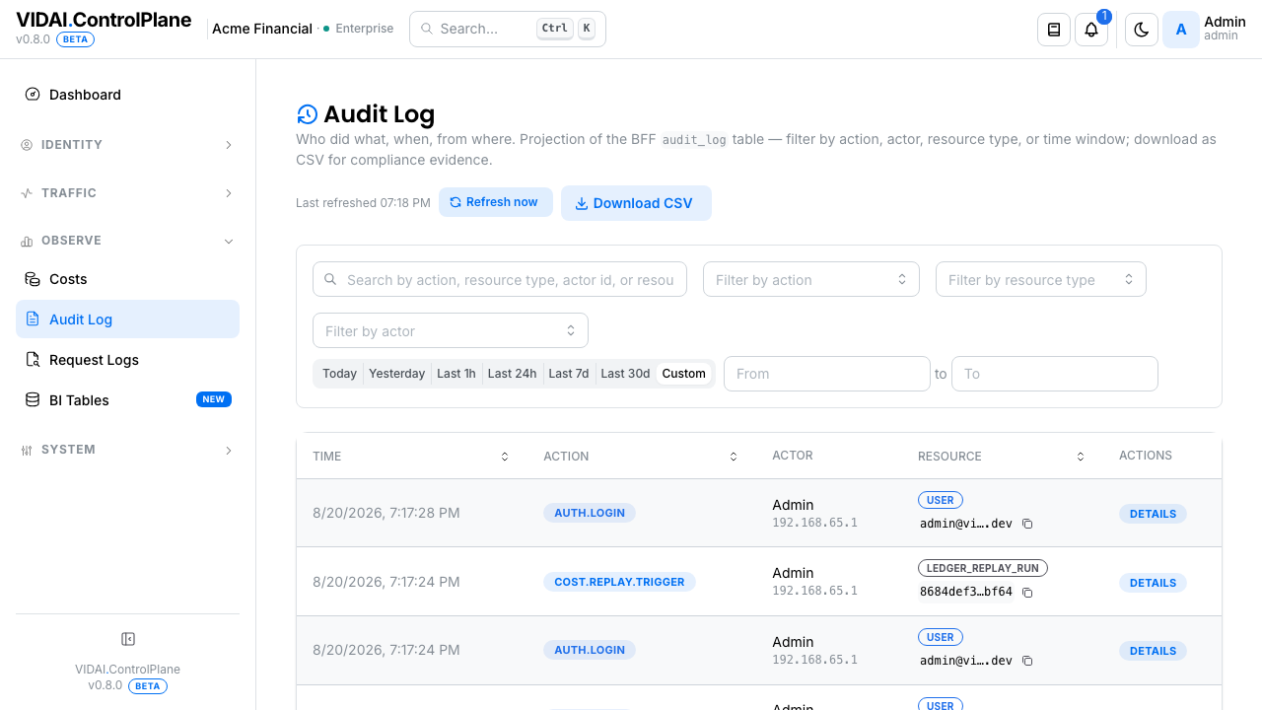The image size is (1262, 710).
Task: Select the Last 1h time range
Action: (x=456, y=374)
